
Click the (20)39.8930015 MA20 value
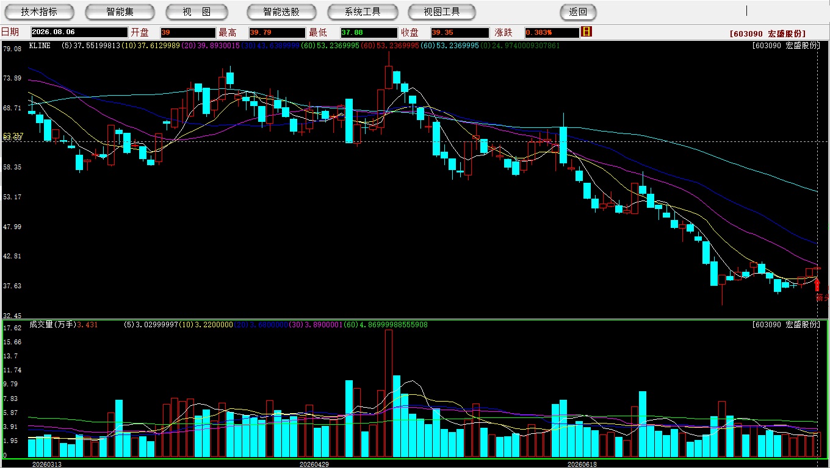[211, 46]
